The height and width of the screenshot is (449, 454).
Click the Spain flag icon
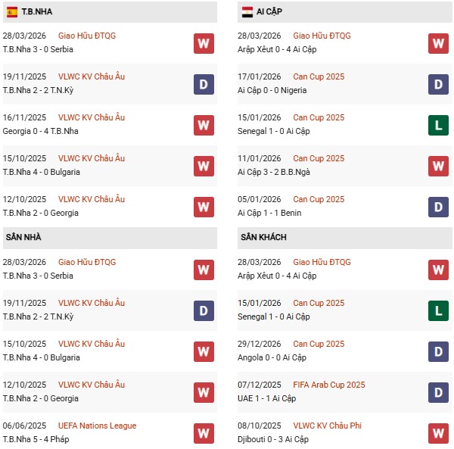pos(11,11)
